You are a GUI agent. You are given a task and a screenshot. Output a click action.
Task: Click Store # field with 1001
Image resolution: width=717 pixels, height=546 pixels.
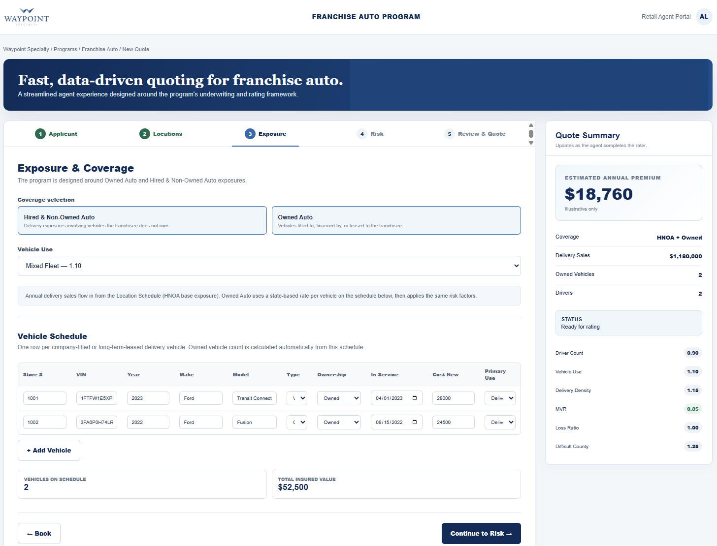45,398
